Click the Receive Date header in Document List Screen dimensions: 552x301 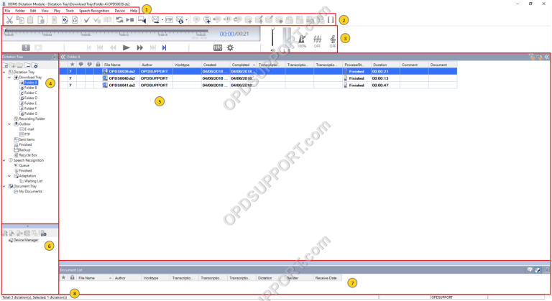[x=326, y=278]
